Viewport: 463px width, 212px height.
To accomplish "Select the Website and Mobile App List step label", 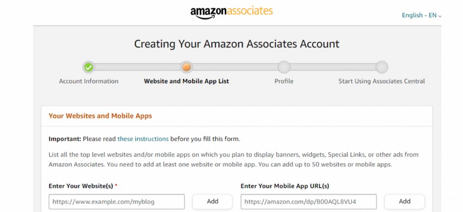I will (186, 82).
